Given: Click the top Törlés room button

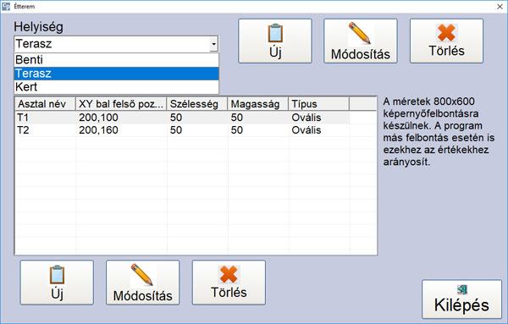Looking at the screenshot, I should click(x=446, y=41).
